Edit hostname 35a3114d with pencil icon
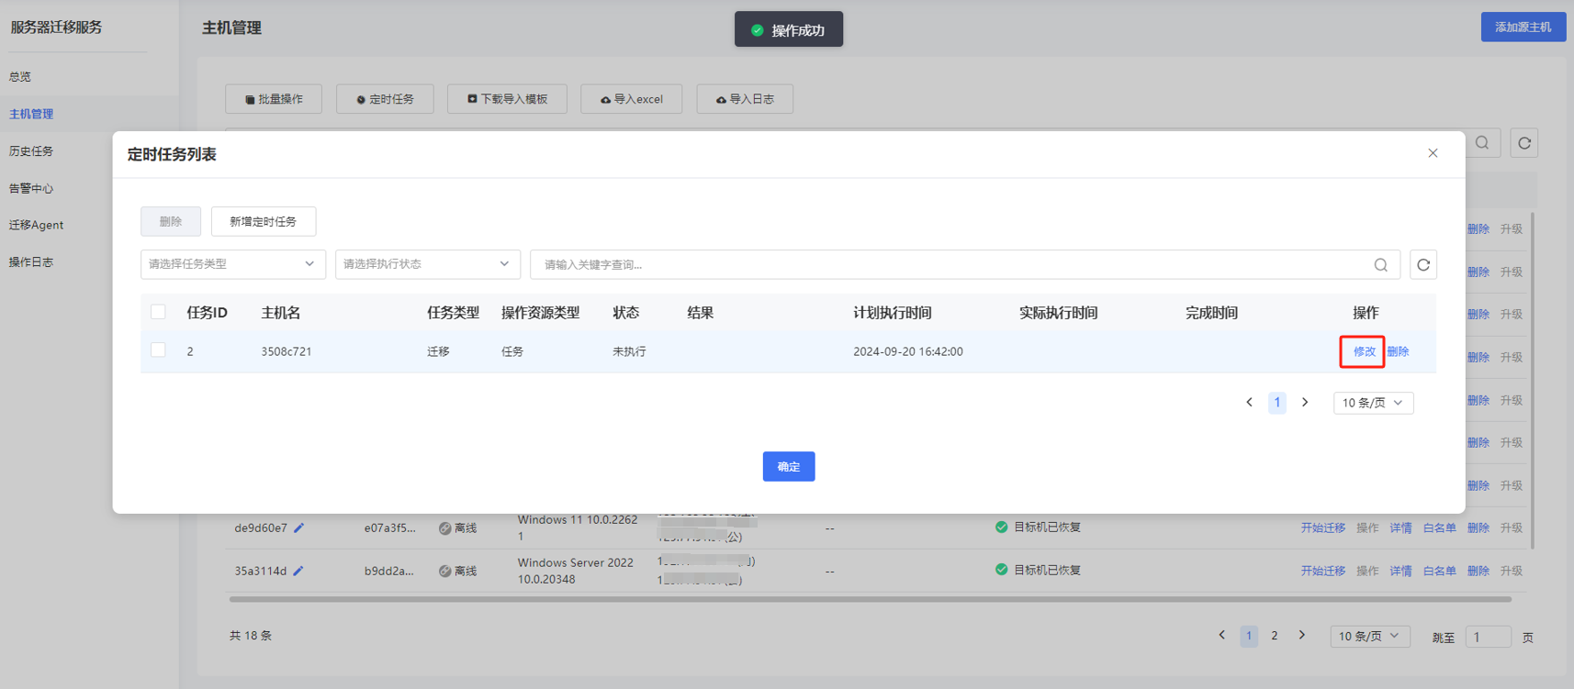The image size is (1574, 689). coord(298,571)
